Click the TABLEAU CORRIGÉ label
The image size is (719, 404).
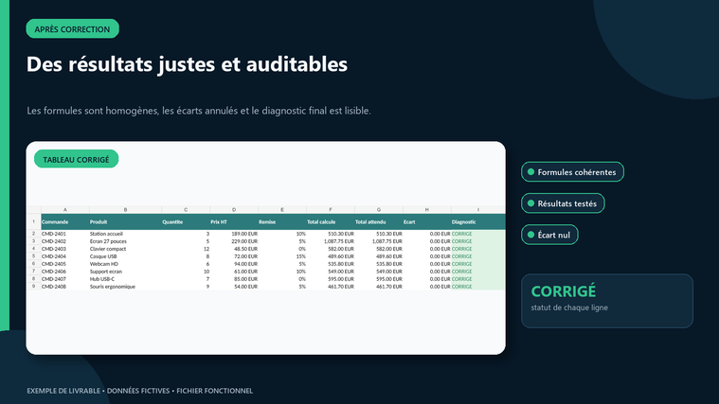[76, 159]
